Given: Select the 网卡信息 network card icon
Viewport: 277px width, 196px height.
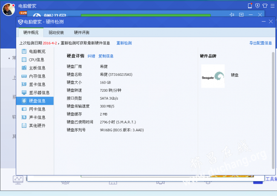Looking at the screenshot, I should tap(24, 109).
